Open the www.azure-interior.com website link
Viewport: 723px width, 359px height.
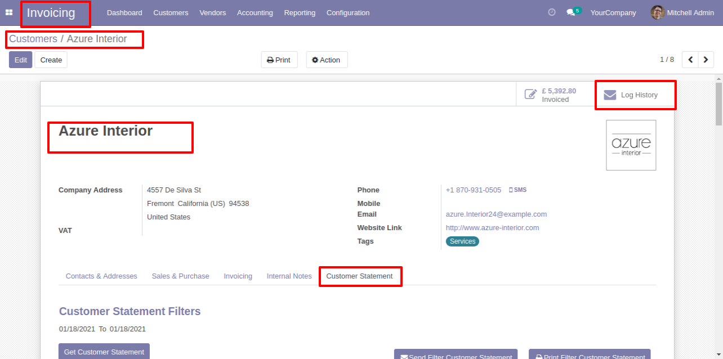coord(492,228)
